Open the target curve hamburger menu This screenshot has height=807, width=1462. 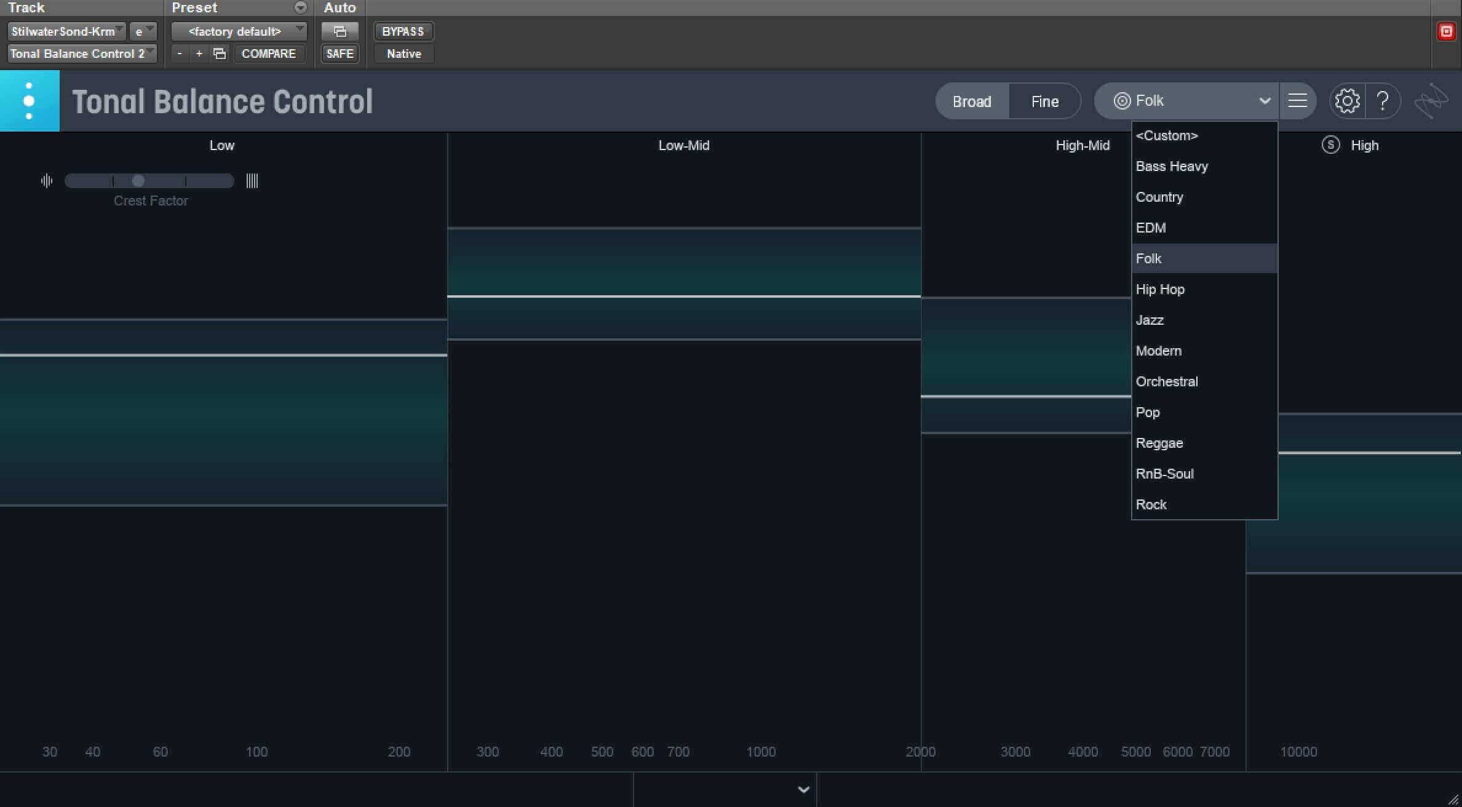[1298, 101]
